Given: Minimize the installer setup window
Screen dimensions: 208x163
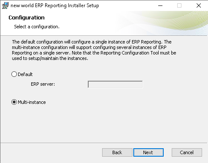Looking at the screenshot, I should coord(160,5).
